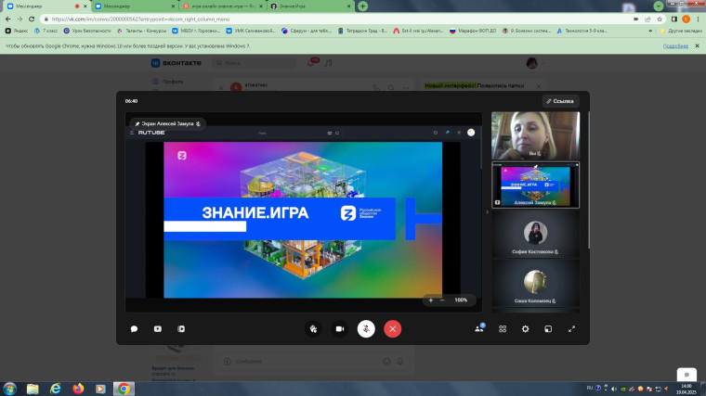Collapse participants sidebar arrow
Viewport: 706px width, 396px height.
coord(487,212)
